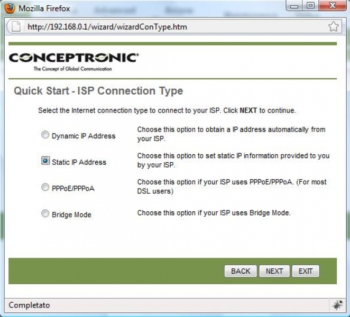Image resolution: width=350 pixels, height=317 pixels.
Task: Enable the Bridge Mode radio option
Action: click(45, 214)
